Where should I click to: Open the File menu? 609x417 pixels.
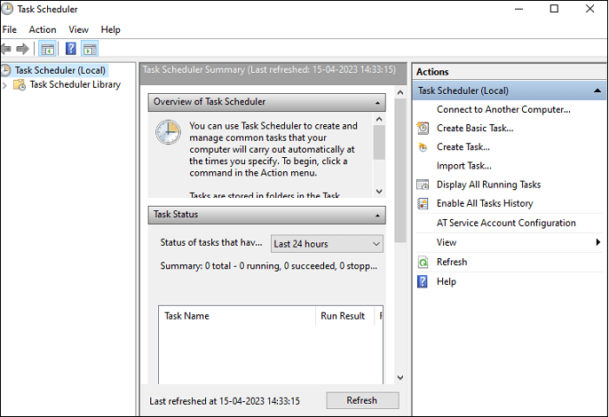coord(10,29)
